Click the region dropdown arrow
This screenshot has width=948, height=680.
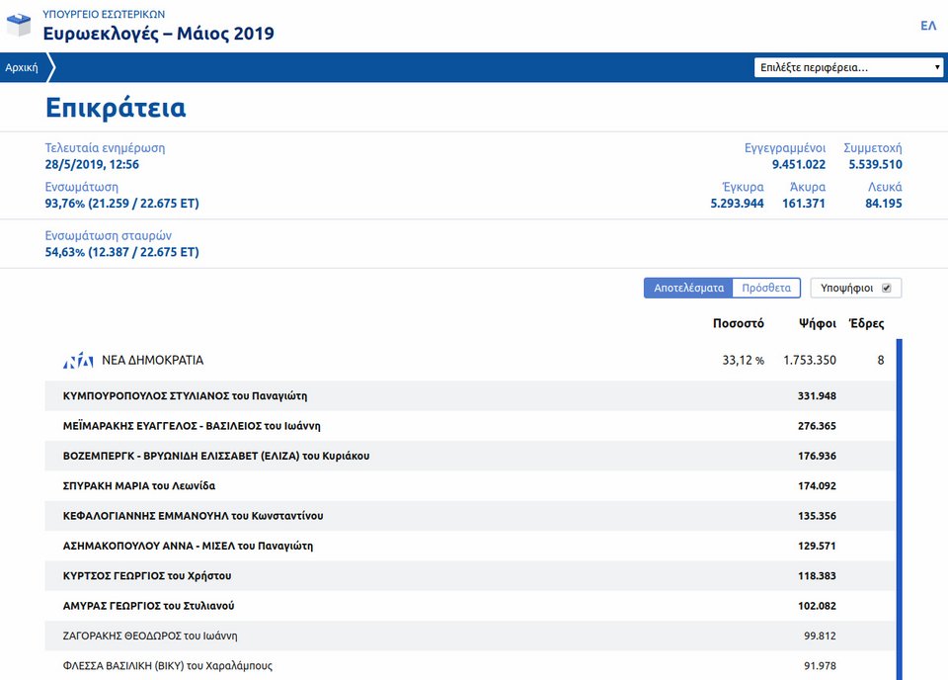coord(936,67)
